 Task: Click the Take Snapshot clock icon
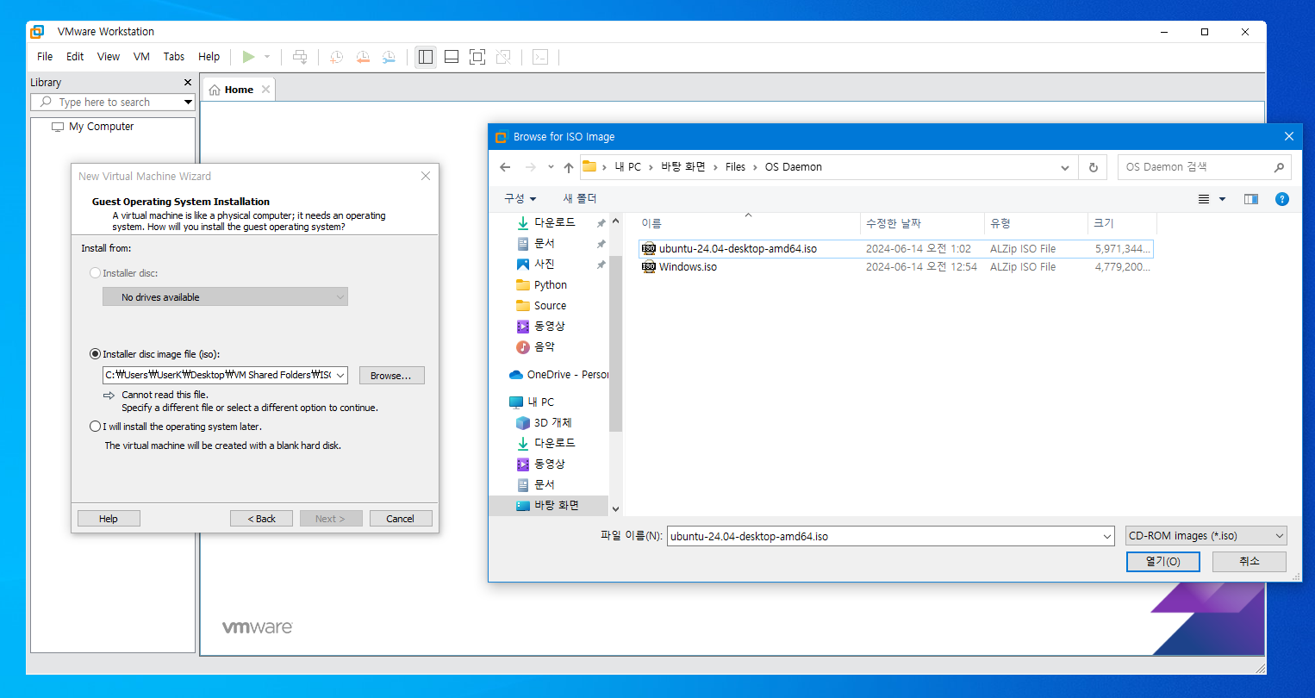point(337,57)
